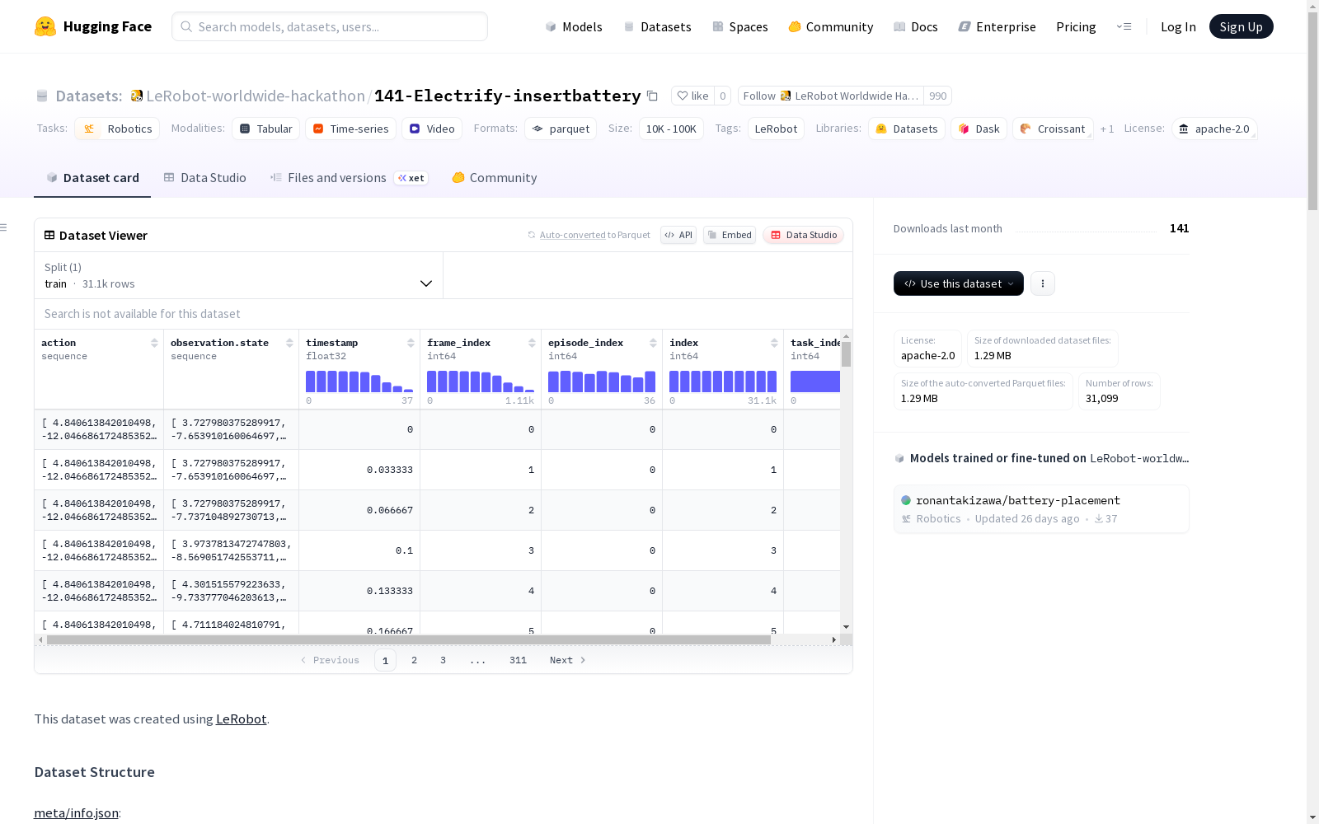The width and height of the screenshot is (1319, 824).
Task: Open the LeRobot-worldwide-hackathon organization link
Action: (x=256, y=96)
